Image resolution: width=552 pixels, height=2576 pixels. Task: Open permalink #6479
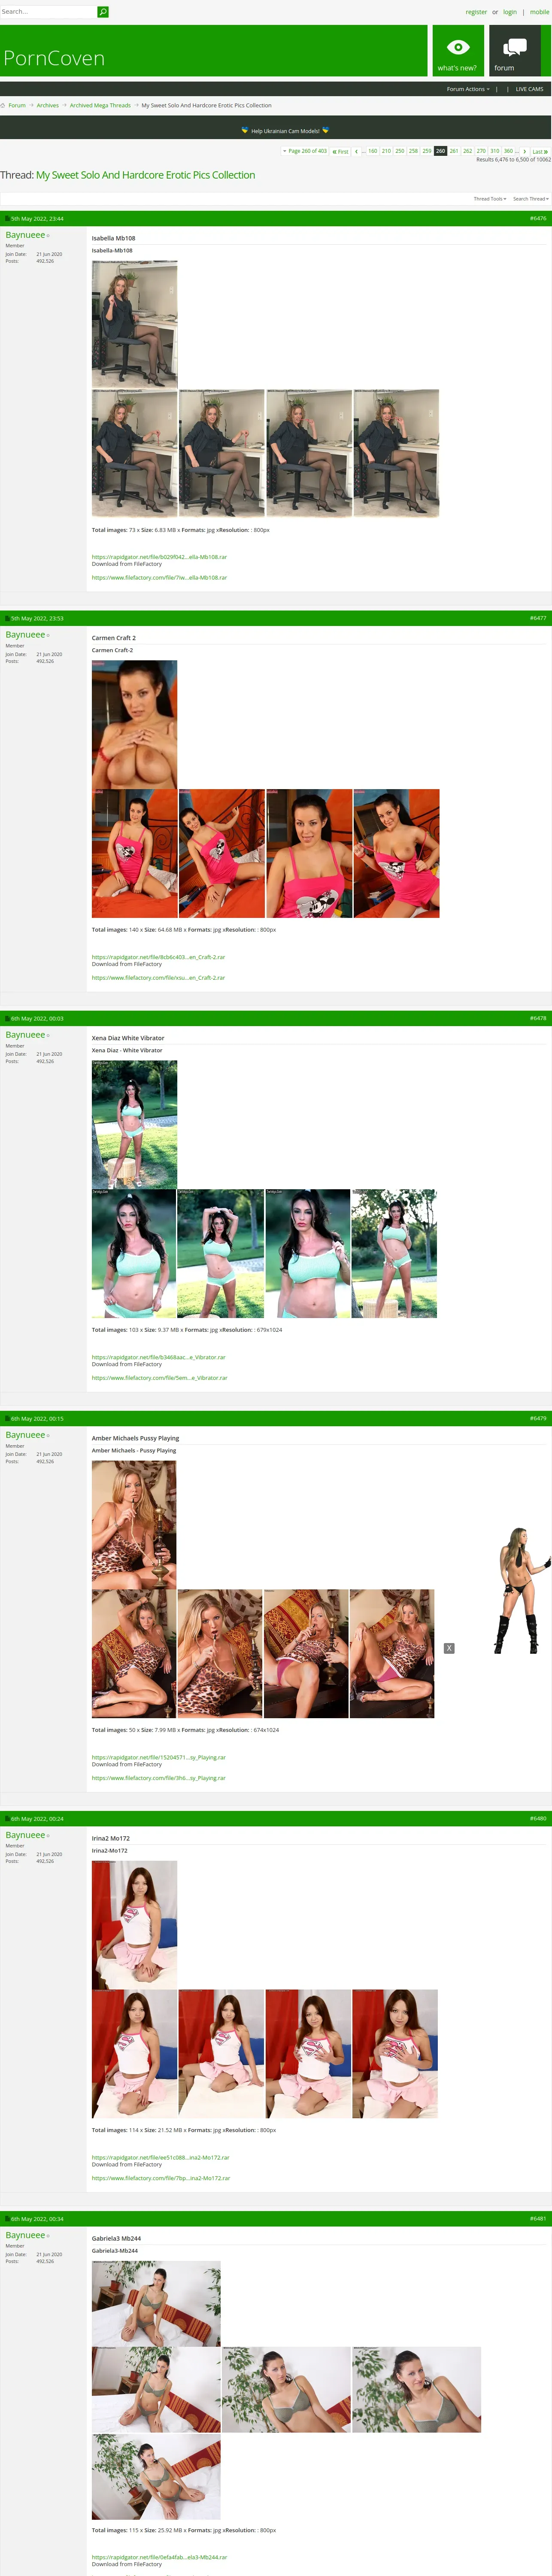tap(538, 1418)
